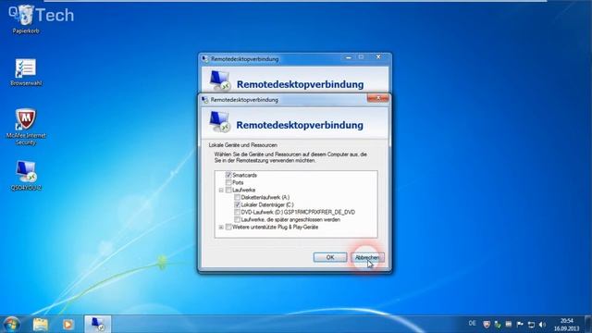
Task: Click the back Remotedesktopverbindung window's title icon
Action: coord(205,59)
